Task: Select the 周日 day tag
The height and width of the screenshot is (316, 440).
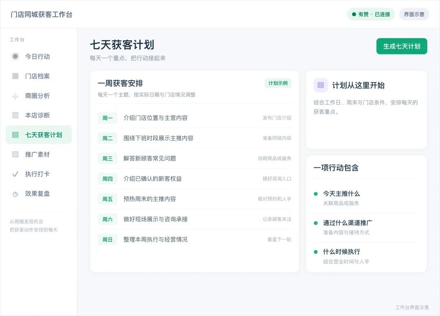Action: coord(108,239)
